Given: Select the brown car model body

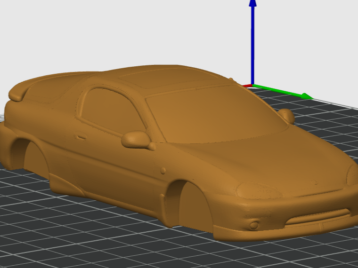Looking at the screenshot, I should pos(178,153).
